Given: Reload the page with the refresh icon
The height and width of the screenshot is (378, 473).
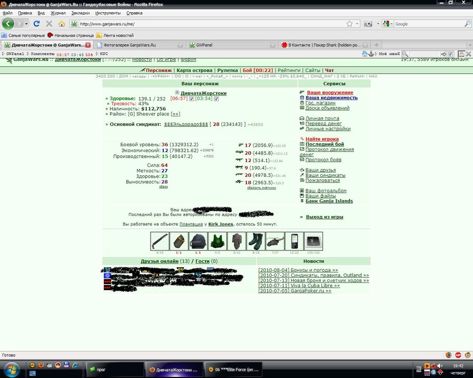Looking at the screenshot, I should (x=37, y=23).
